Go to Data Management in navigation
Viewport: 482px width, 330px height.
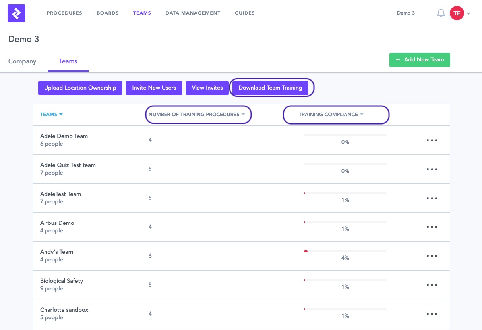point(193,13)
